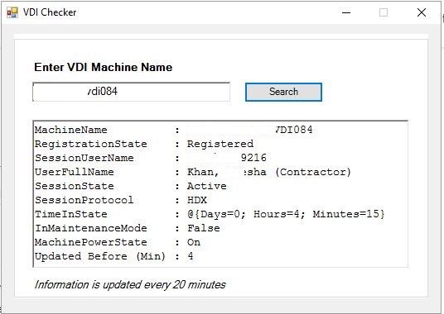The height and width of the screenshot is (314, 444).
Task: Click the SessionState label
Action: click(x=75, y=186)
